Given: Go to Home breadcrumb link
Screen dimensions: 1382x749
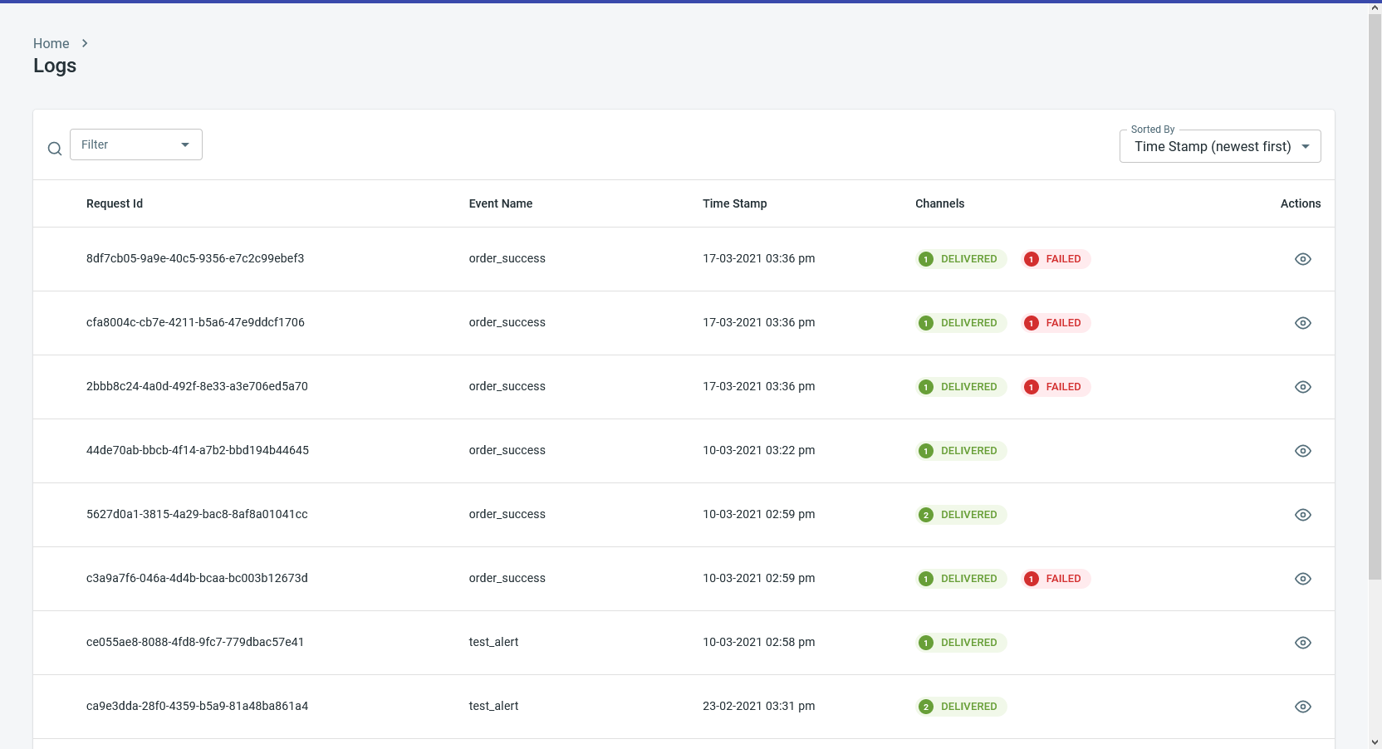Looking at the screenshot, I should (51, 43).
